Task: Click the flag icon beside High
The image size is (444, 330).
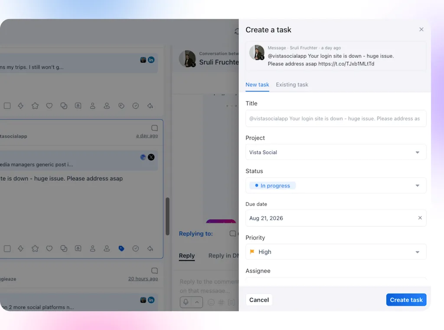Action: (x=252, y=252)
